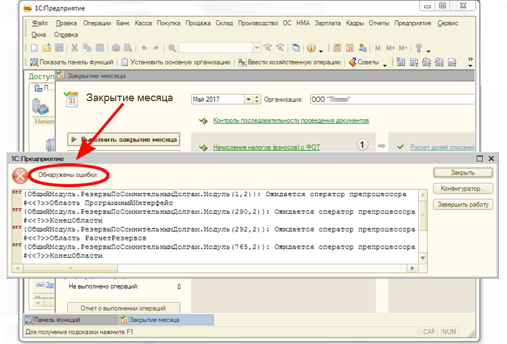The height and width of the screenshot is (344, 507).
Task: Click Ввести хозяйственную операцию button
Action: coord(290,62)
